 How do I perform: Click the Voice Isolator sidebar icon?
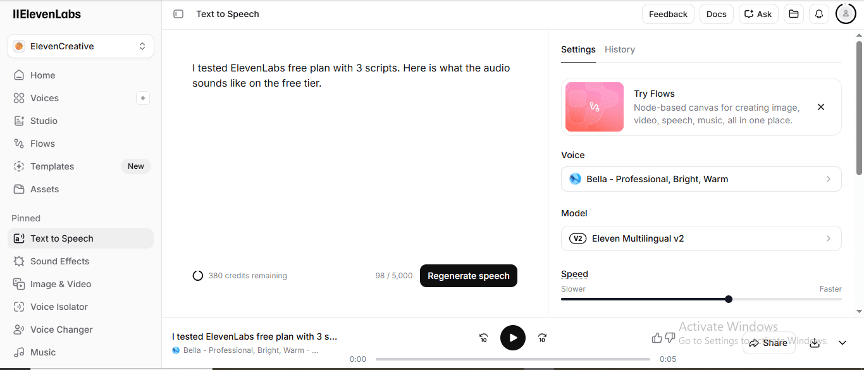pos(19,307)
